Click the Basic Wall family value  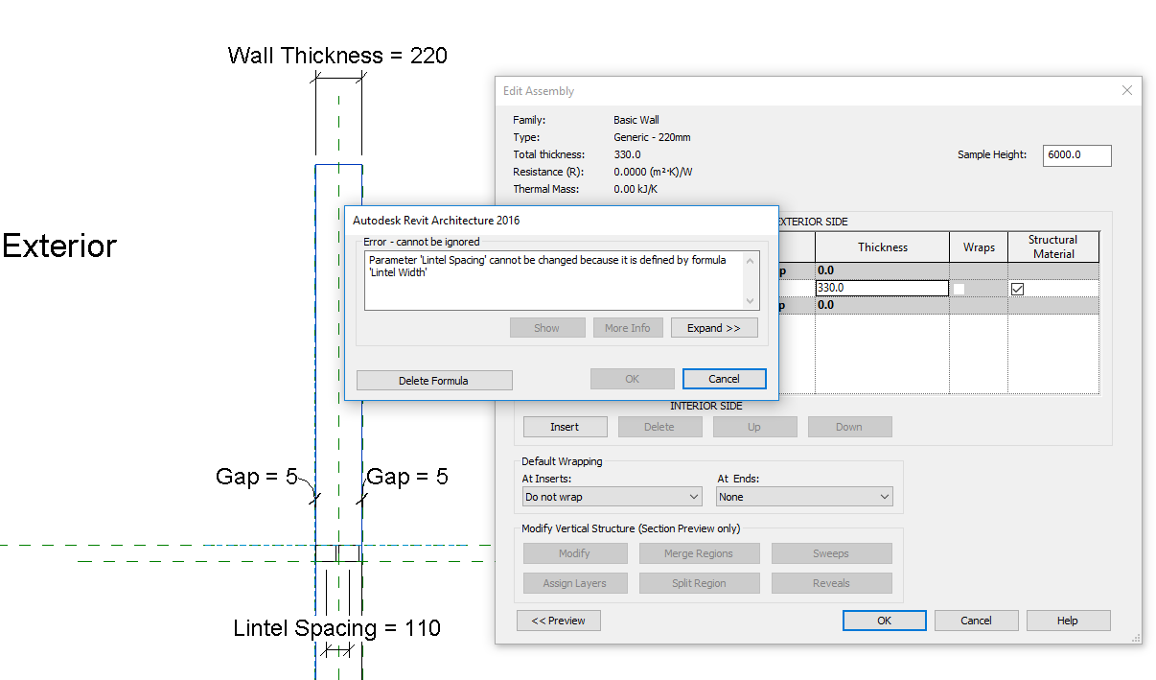636,120
